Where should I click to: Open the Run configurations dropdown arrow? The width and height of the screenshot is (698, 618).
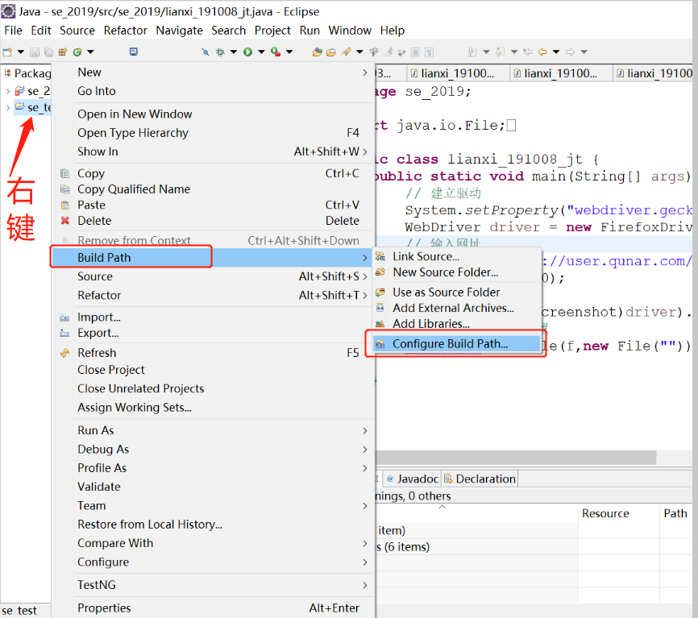[x=261, y=52]
